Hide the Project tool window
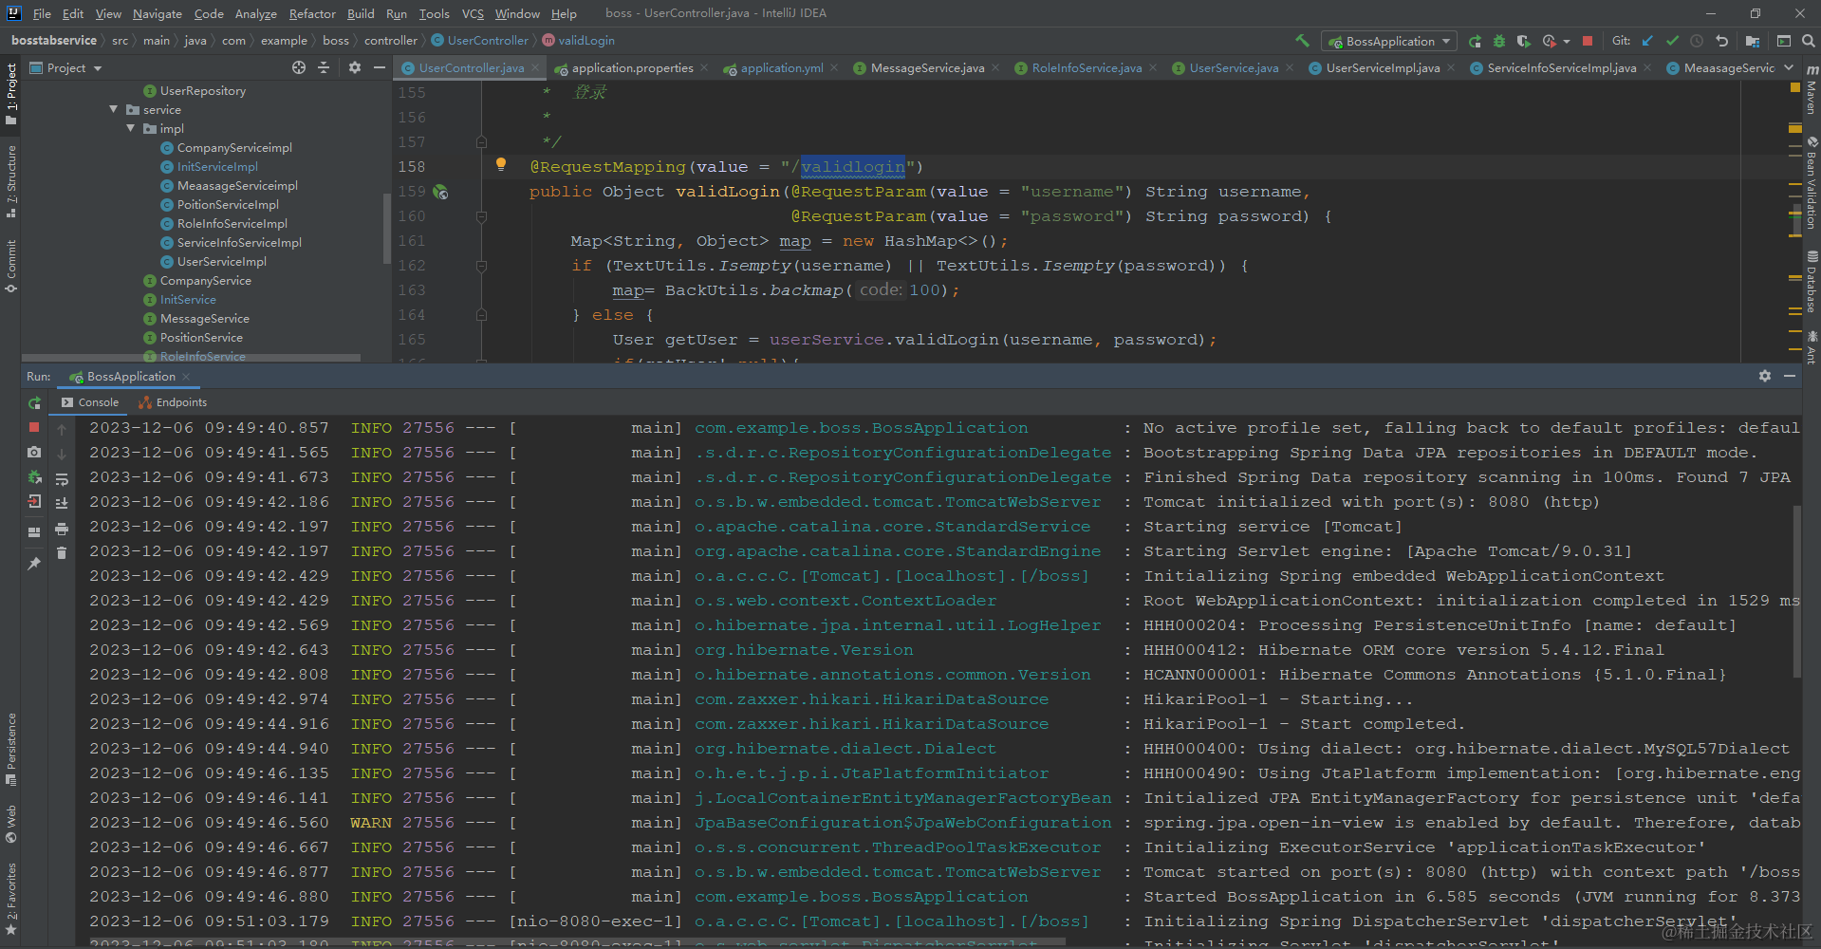The width and height of the screenshot is (1821, 949). 380,67
